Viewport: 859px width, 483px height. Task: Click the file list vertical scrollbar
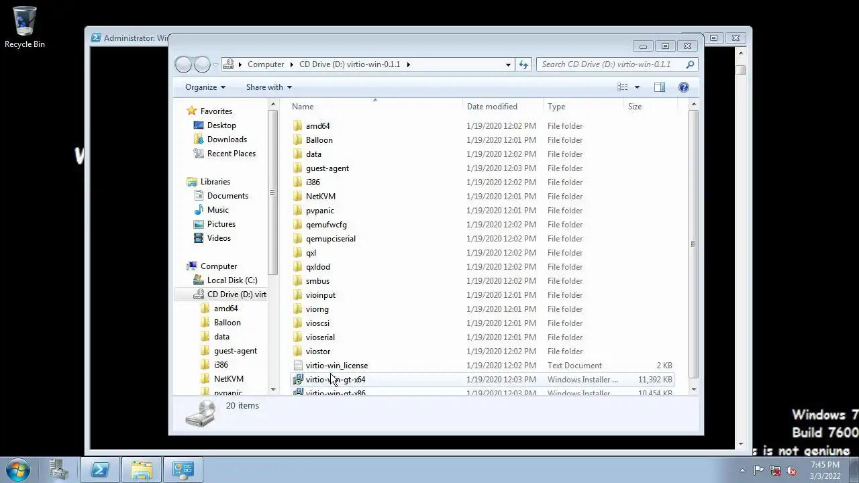(693, 244)
